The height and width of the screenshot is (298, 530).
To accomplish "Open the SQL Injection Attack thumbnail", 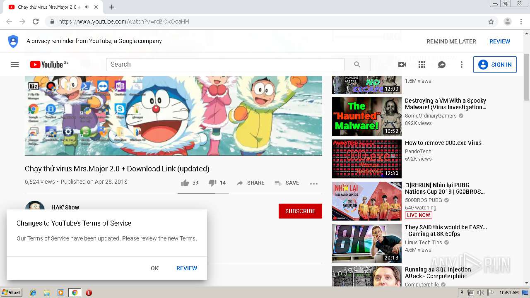I will pos(367,276).
